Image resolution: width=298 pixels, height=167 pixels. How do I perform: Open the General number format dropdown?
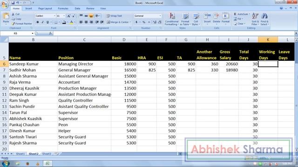click(x=160, y=16)
